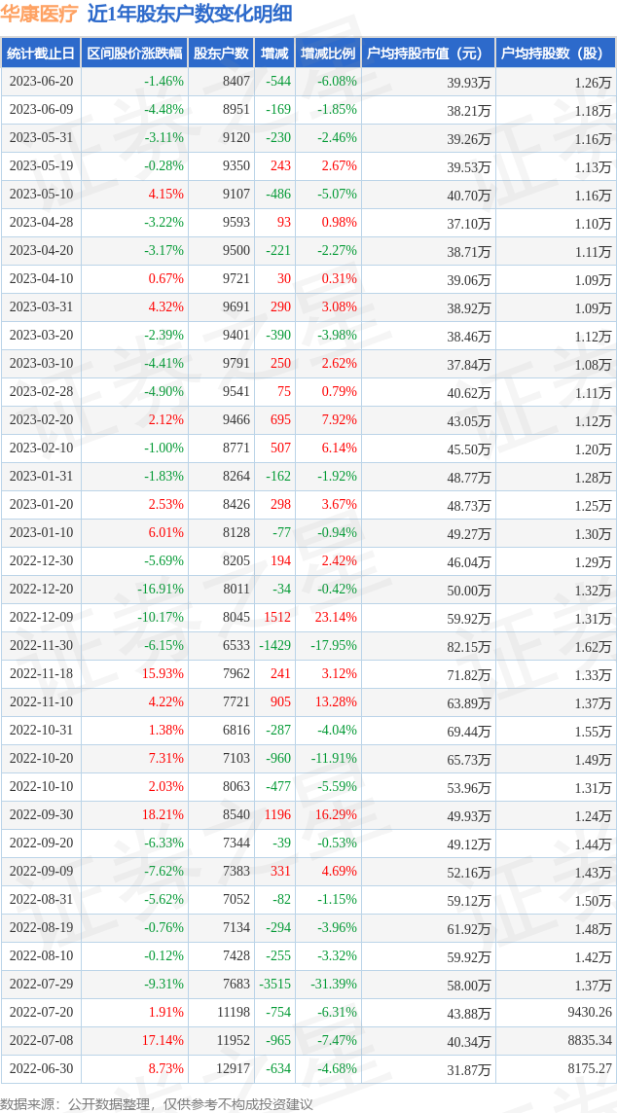
Task: Select the 区间股价涨跌幅 column header
Action: point(133,54)
